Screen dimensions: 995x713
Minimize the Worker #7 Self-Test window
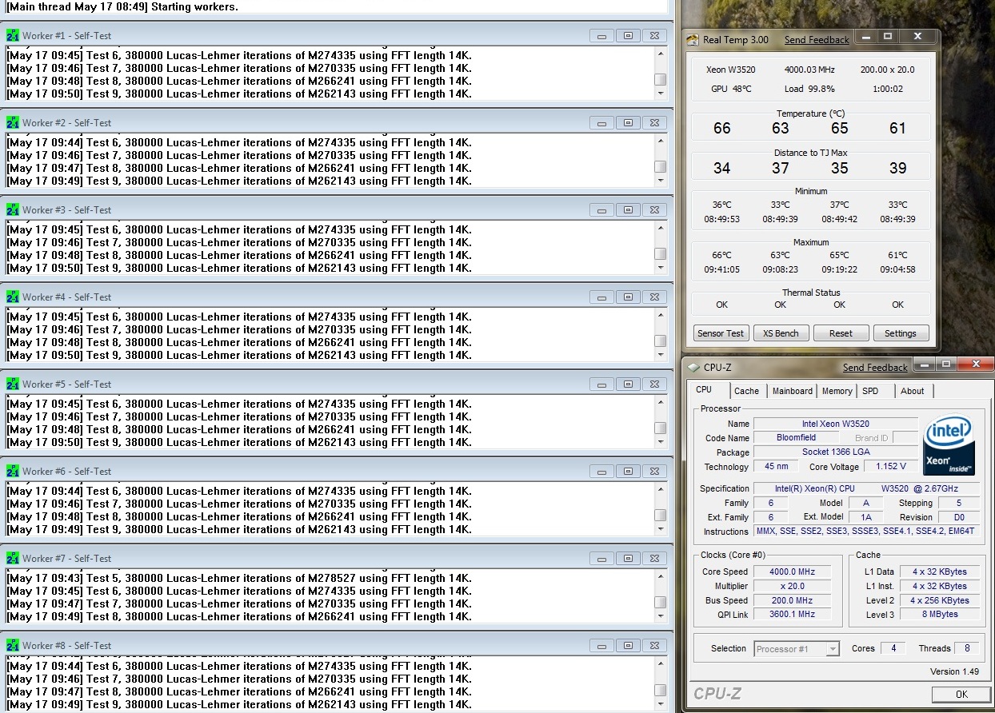pyautogui.click(x=601, y=559)
